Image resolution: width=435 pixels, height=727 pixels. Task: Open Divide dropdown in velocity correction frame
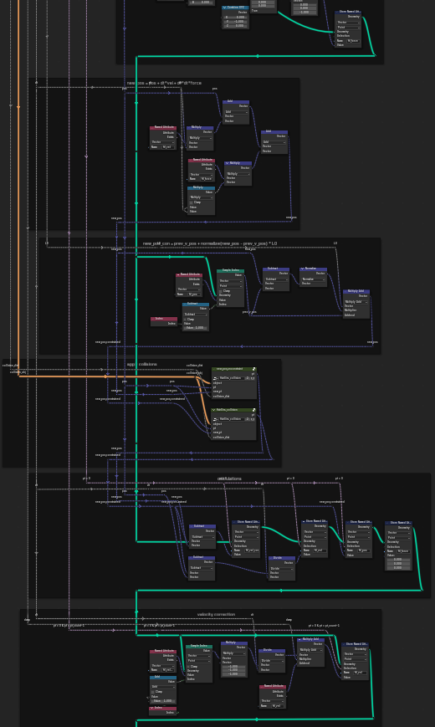[272, 661]
